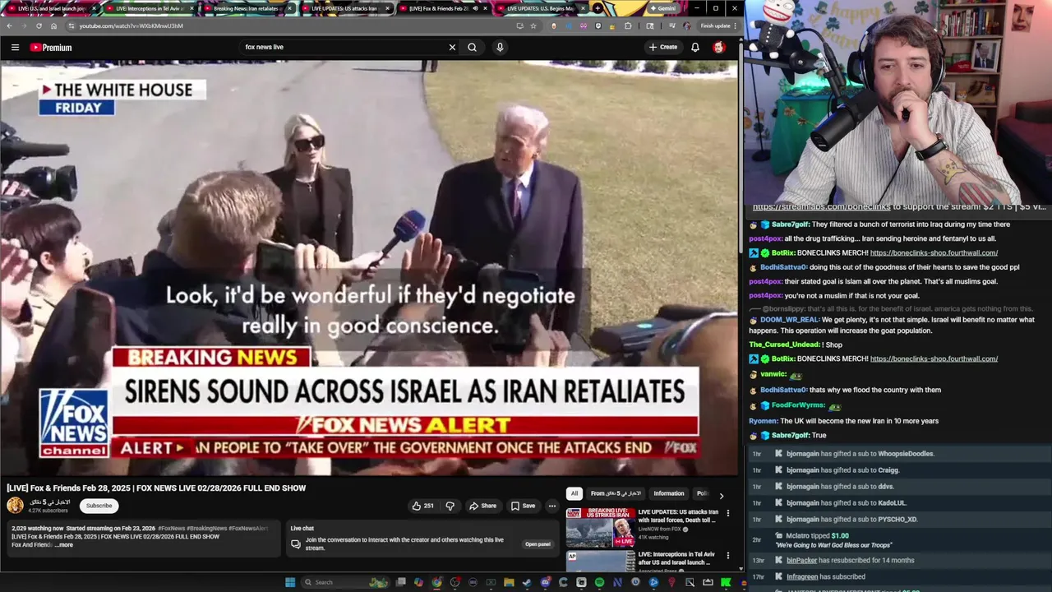Open 'LIVE: Interceptions in Tel Aviv' recommended thumbnail
The height and width of the screenshot is (592, 1052).
601,561
